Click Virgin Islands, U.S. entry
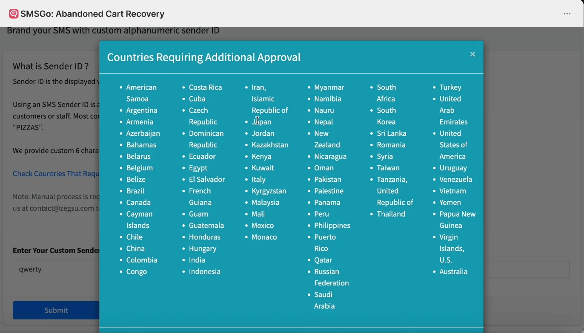 452,248
